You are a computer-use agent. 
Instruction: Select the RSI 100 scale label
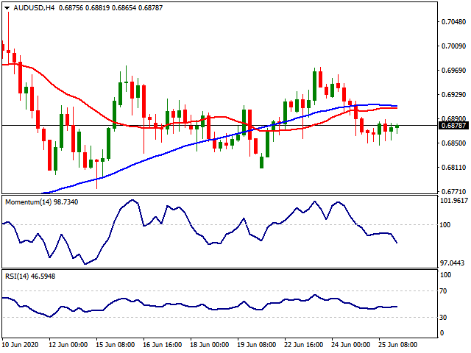coord(445,275)
